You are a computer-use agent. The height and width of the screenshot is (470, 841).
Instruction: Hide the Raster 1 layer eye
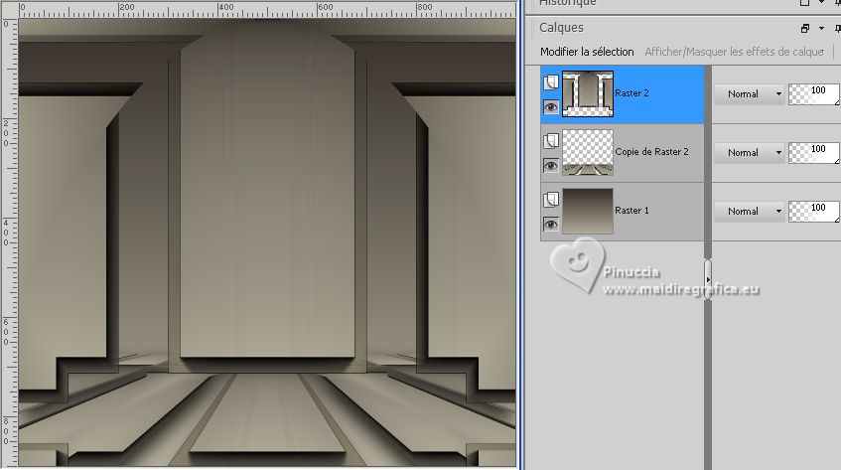pos(551,225)
